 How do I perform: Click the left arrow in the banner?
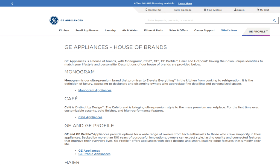(12, 4)
